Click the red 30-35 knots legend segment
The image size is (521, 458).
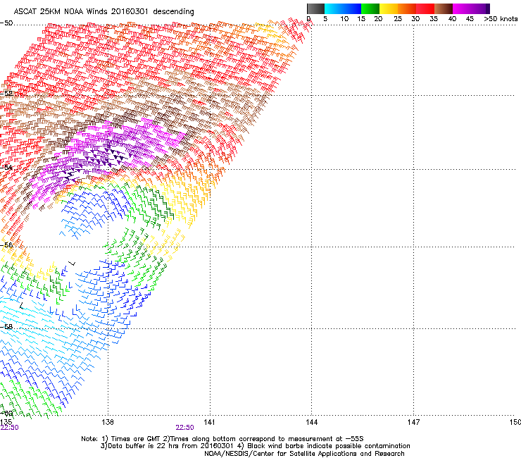click(x=425, y=8)
